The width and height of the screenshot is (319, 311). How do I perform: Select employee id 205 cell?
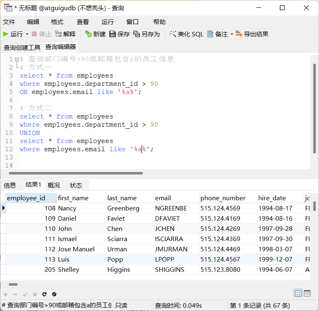tap(31, 269)
